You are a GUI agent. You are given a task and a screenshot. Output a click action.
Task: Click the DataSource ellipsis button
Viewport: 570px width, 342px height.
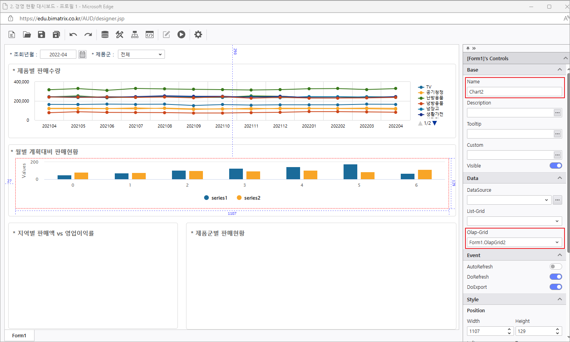pyautogui.click(x=557, y=200)
